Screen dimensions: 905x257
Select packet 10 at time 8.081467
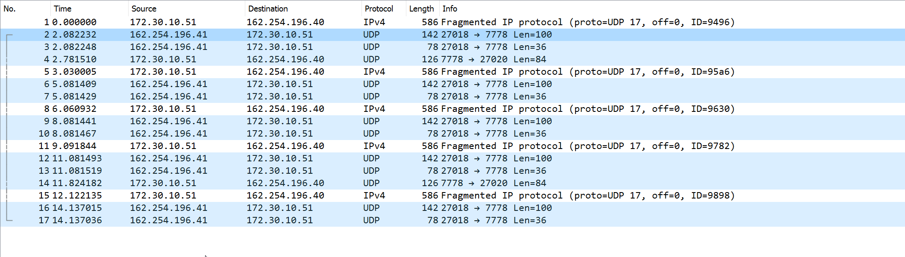(452, 134)
